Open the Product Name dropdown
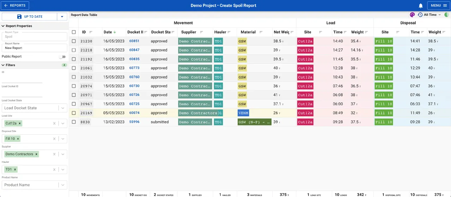This screenshot has height=197, width=451. 34,185
